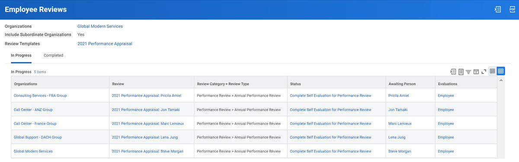Open Call Center - ANZ Group organization

point(33,110)
